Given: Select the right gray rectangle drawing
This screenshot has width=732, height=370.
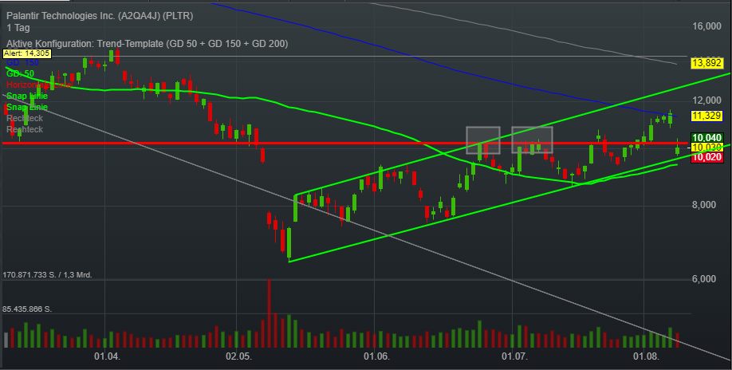Looking at the screenshot, I should [532, 140].
